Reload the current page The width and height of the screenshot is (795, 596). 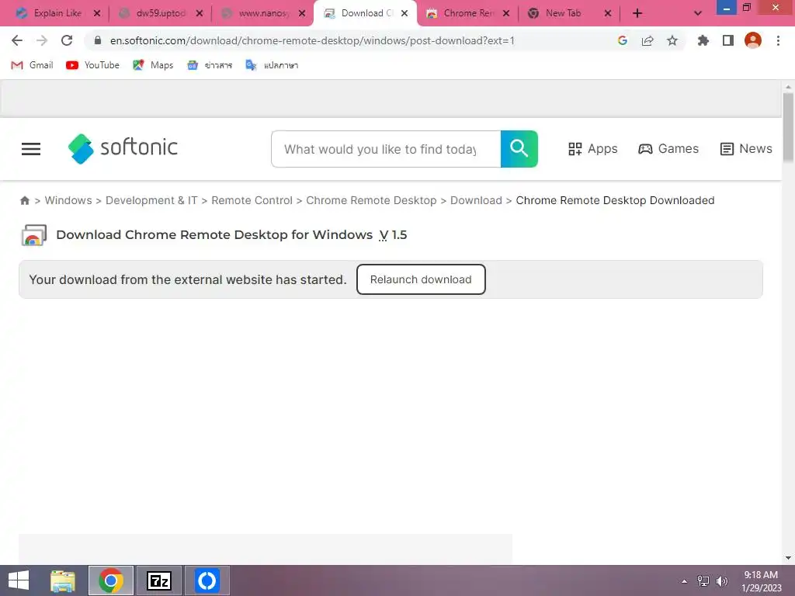67,40
